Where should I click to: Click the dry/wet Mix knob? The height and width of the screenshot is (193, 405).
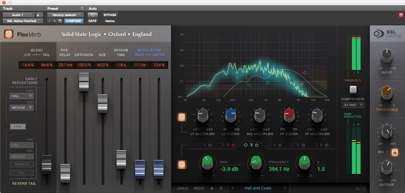(x=387, y=132)
